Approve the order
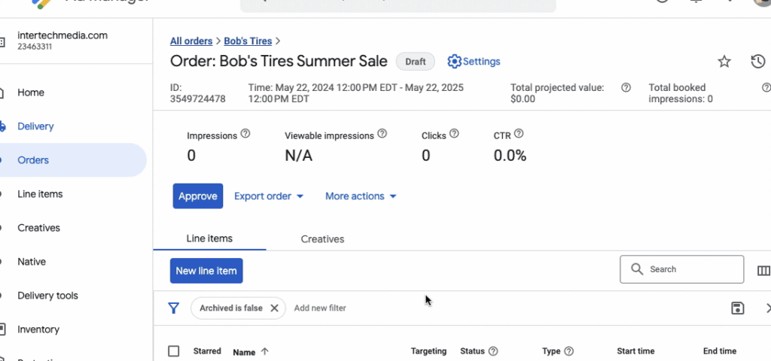 [x=198, y=196]
